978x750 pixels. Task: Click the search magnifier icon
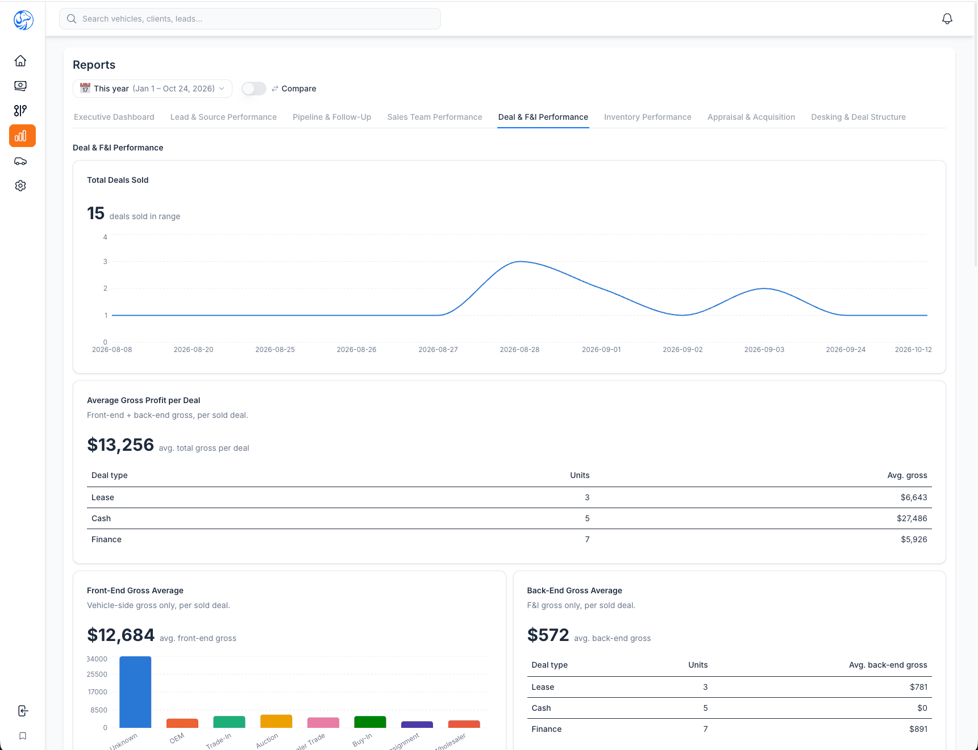[72, 19]
